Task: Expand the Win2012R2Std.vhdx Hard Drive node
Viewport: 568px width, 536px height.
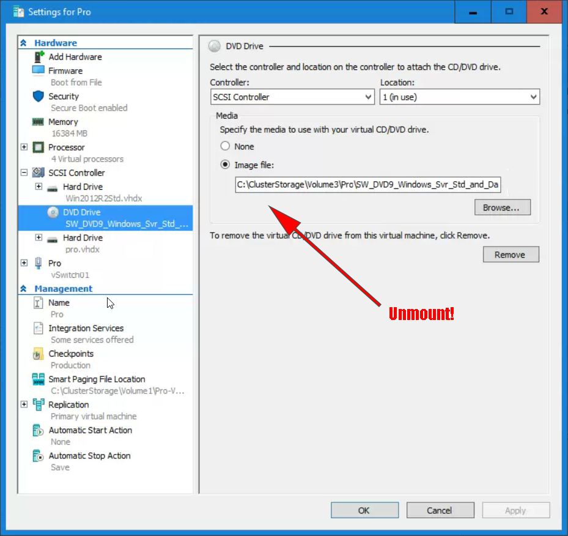Action: (x=39, y=186)
